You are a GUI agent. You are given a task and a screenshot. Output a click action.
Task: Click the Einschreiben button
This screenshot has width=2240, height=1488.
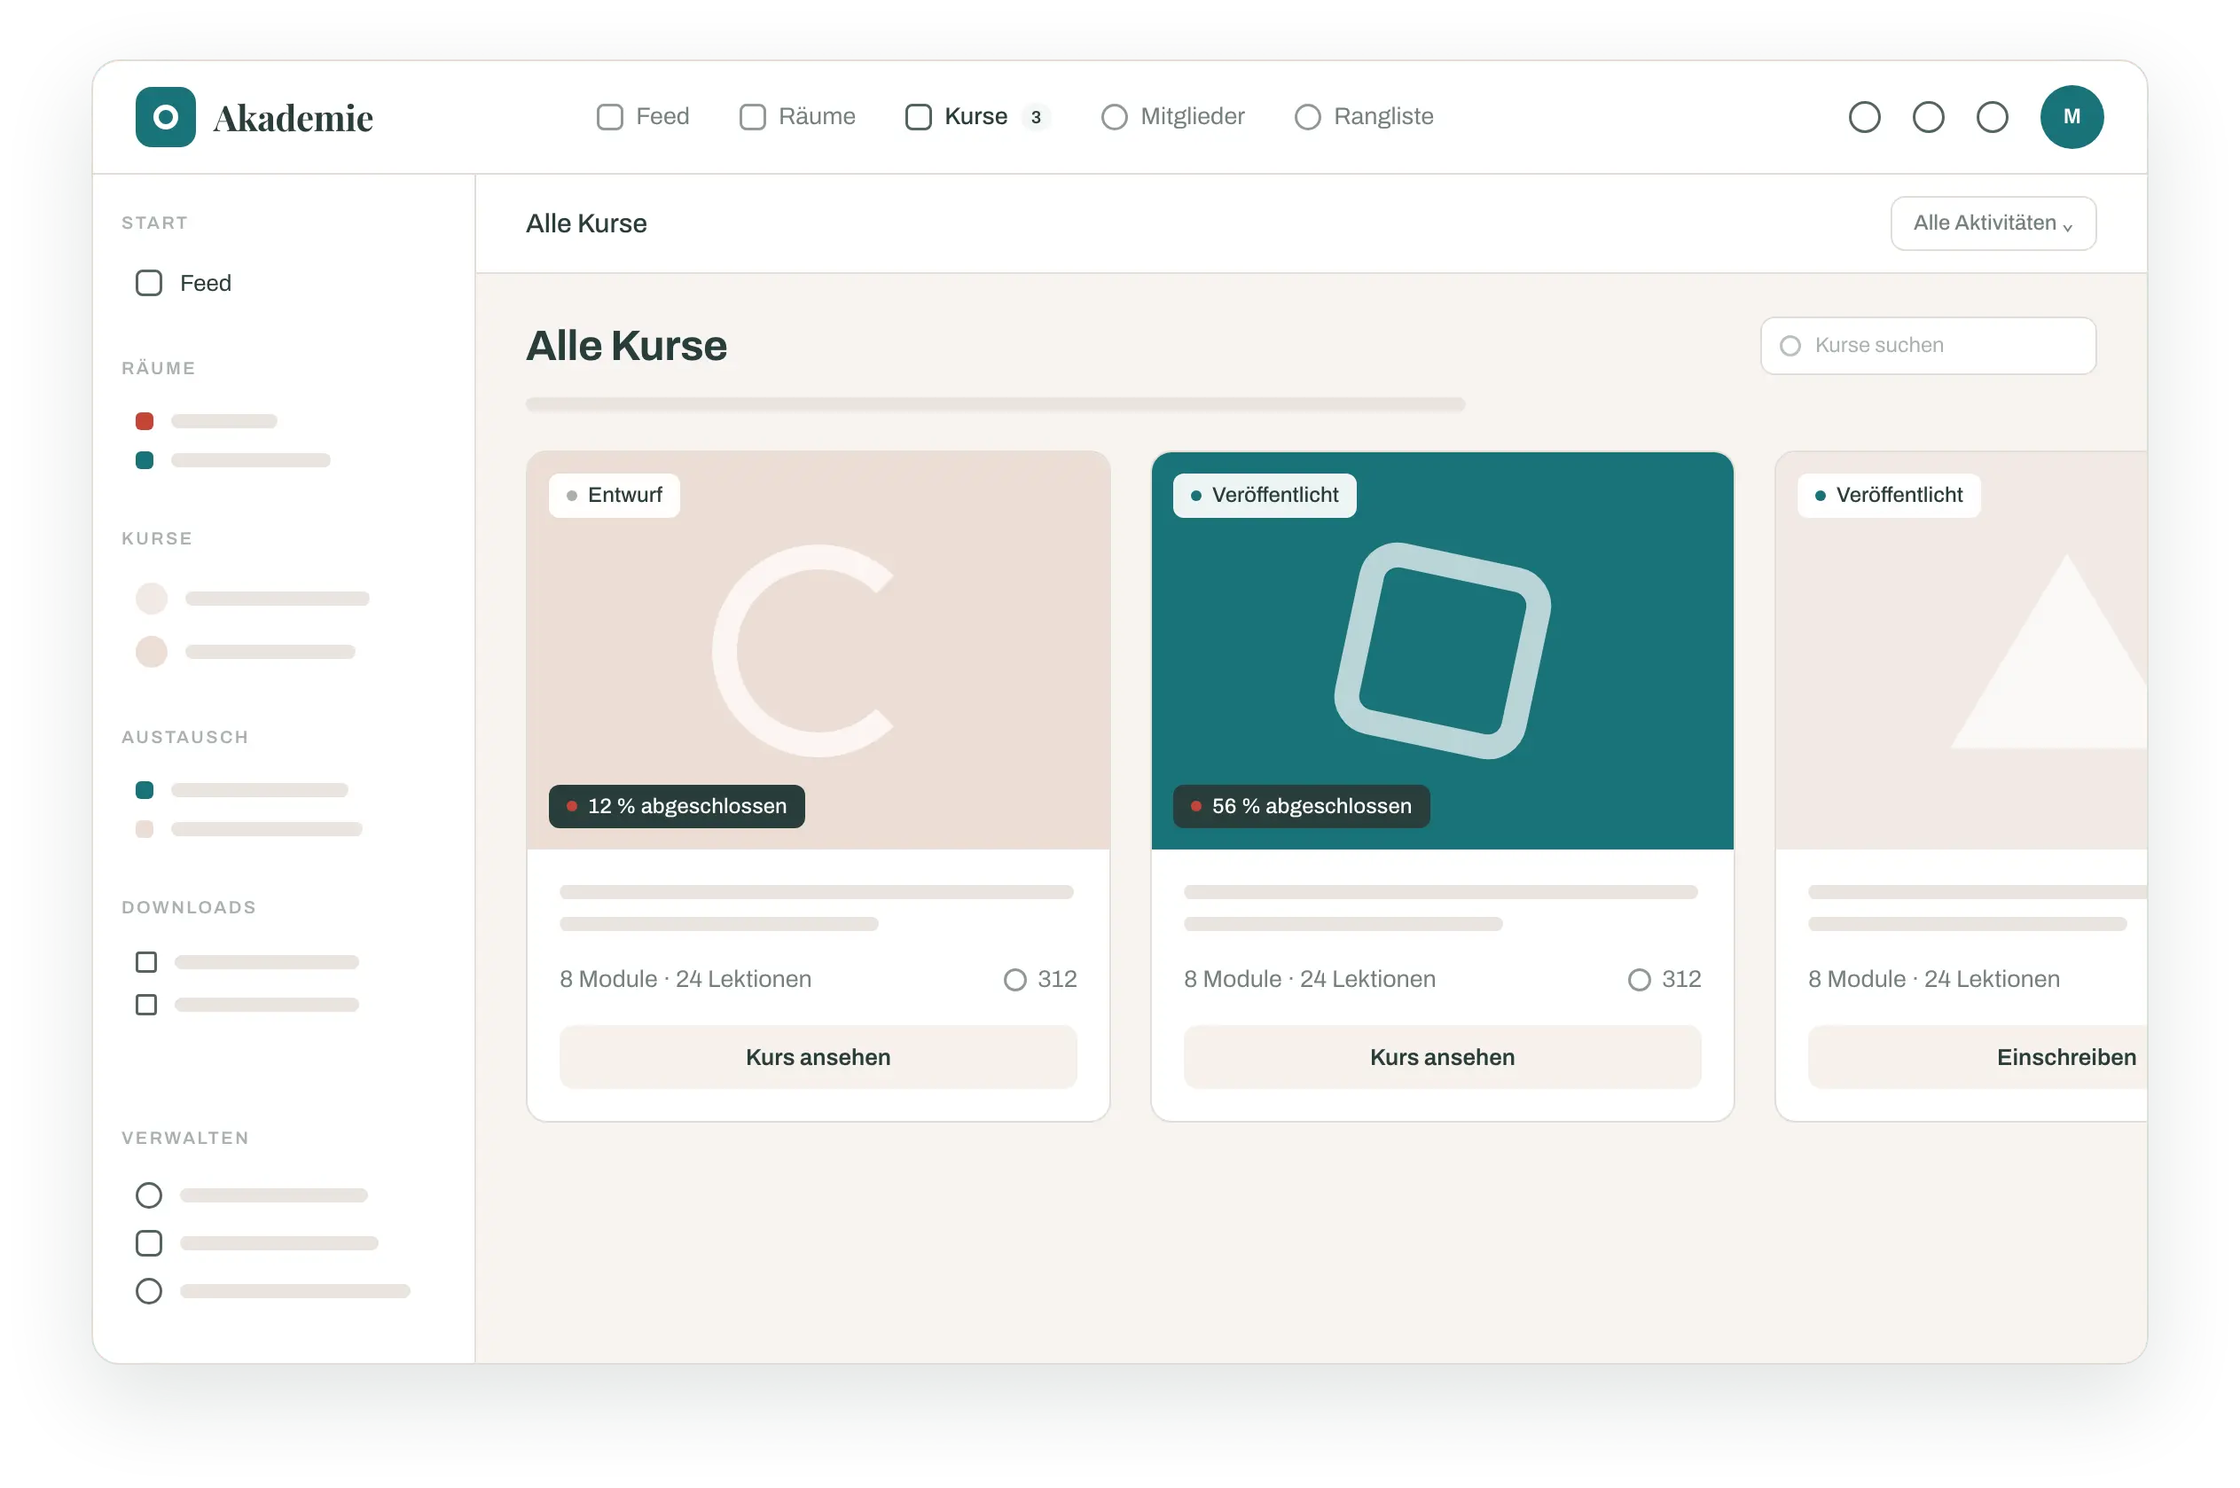pyautogui.click(x=1977, y=1056)
